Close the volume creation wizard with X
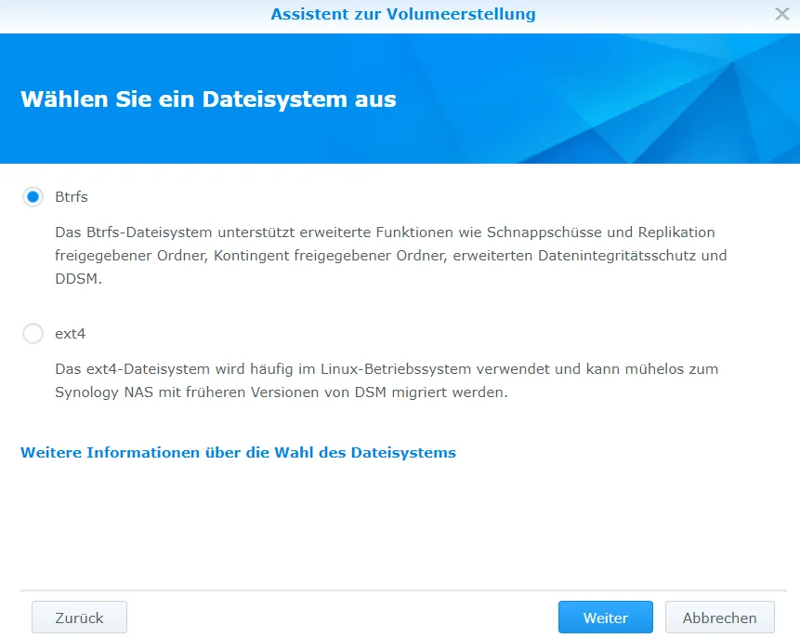This screenshot has height=638, width=800. [x=781, y=14]
